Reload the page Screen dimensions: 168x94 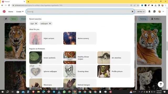(9, 5)
